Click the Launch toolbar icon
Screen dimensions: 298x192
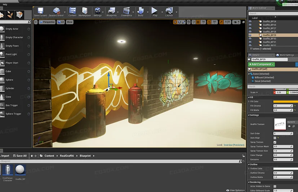pos(169,12)
